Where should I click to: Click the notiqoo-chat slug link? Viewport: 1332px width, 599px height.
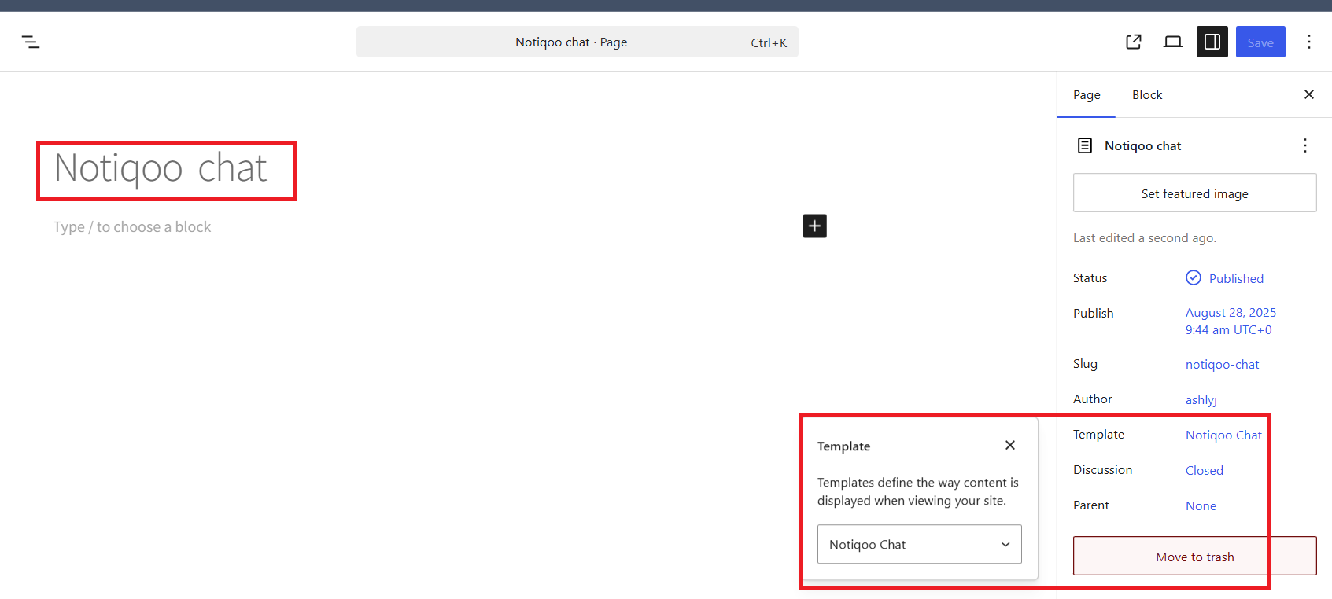click(1222, 365)
